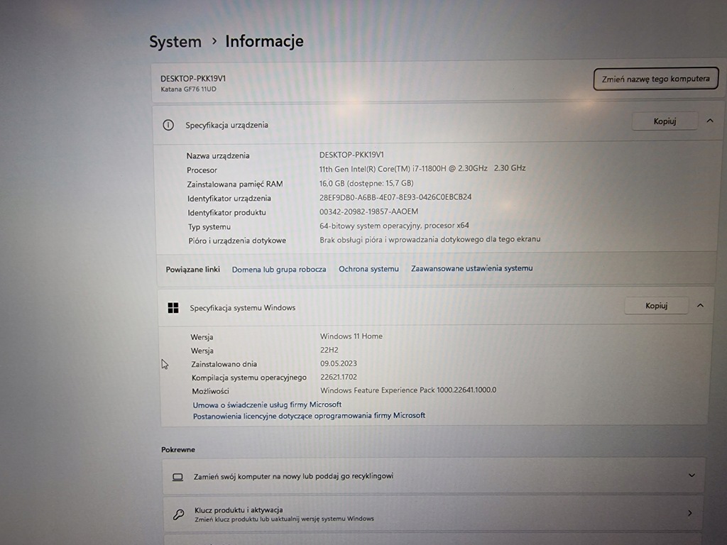
Task: Click the Procesor label
Action: pos(202,170)
